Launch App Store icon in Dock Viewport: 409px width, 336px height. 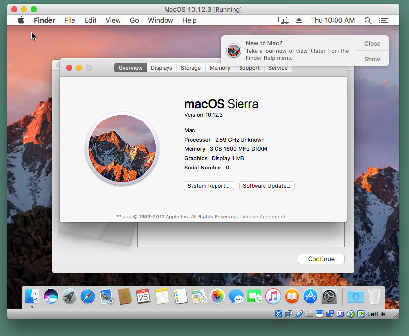tap(311, 297)
